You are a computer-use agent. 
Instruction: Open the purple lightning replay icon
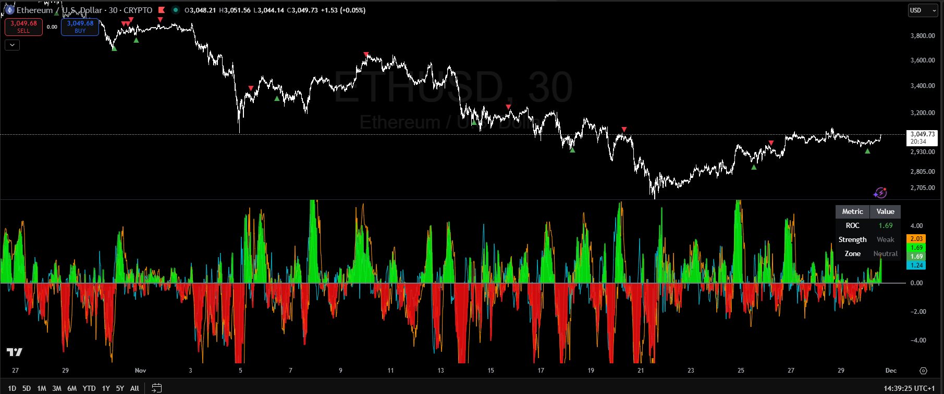[x=880, y=193]
